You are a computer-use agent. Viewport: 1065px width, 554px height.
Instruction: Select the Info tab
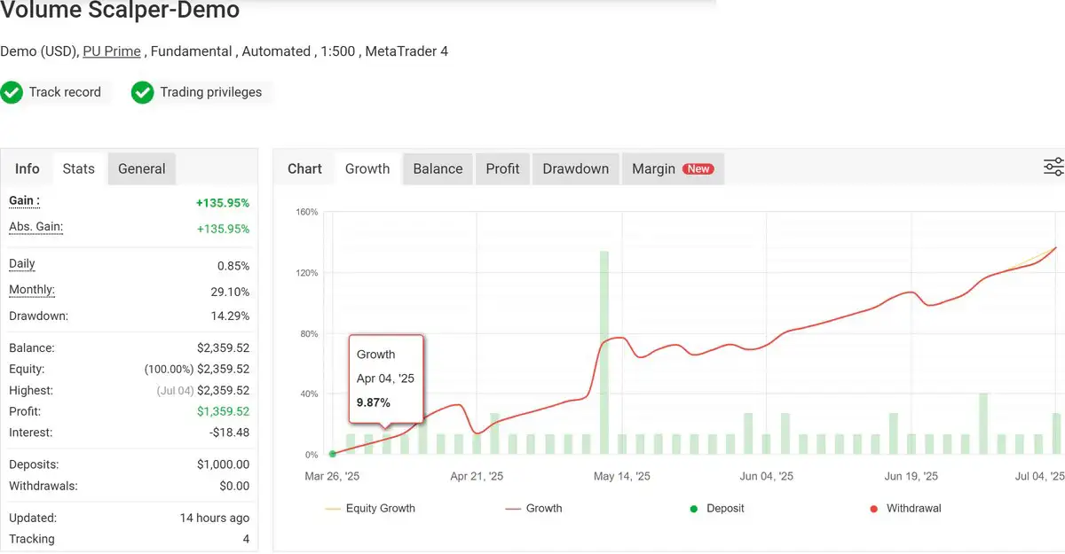(x=28, y=168)
